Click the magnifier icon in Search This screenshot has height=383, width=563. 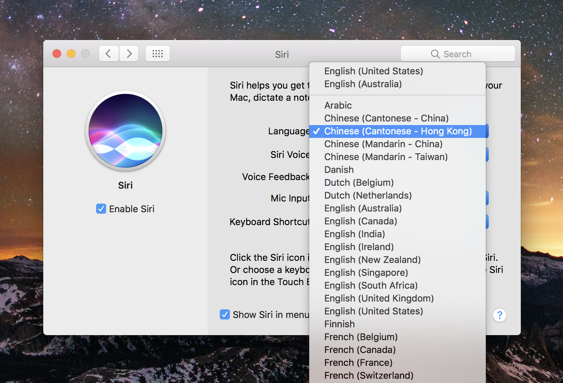[x=435, y=54]
